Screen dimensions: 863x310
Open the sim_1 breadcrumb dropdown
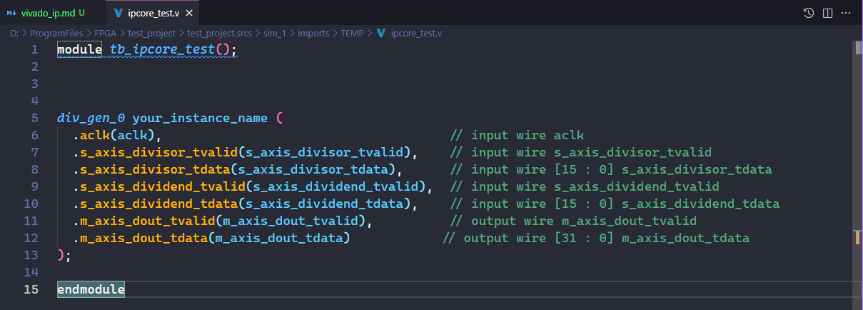[x=271, y=33]
